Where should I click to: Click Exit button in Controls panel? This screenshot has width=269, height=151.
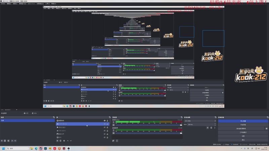point(243,140)
